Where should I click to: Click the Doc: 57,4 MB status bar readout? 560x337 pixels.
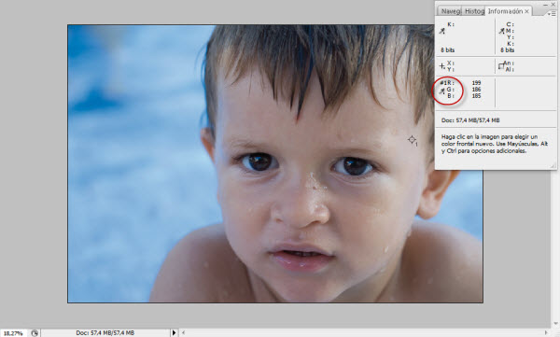(105, 332)
